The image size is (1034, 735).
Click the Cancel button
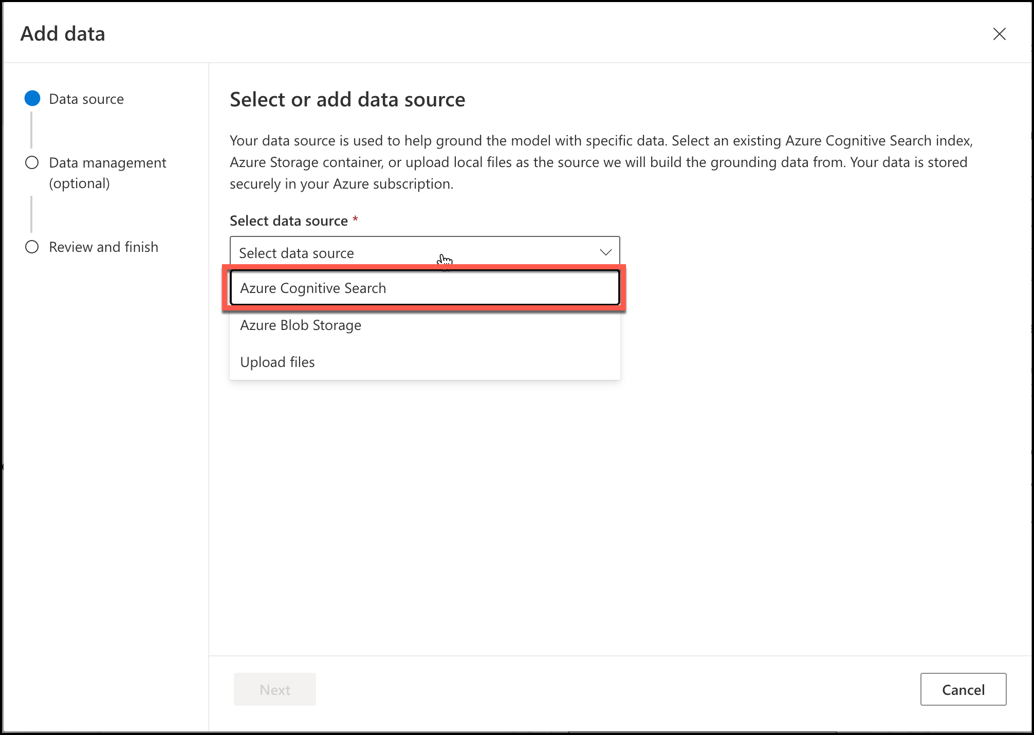(963, 689)
